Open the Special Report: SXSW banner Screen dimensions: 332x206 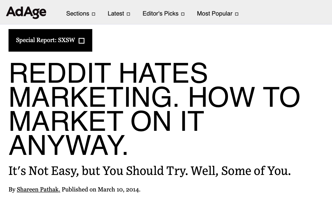45,40
